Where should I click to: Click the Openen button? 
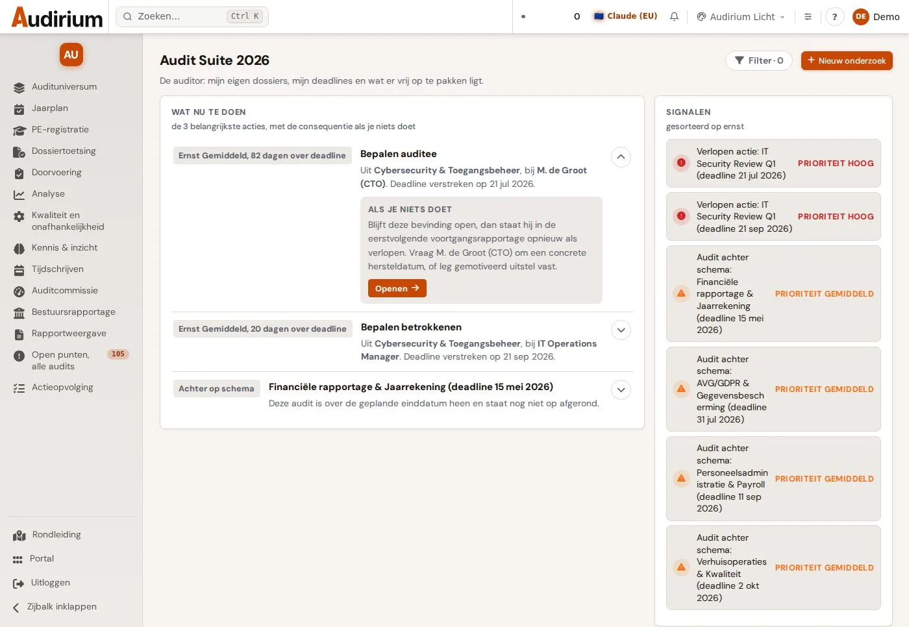[x=397, y=288]
